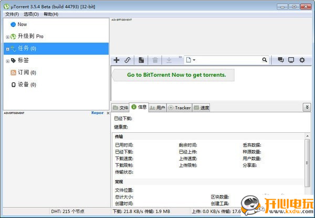Expand the toolbar overflow chevron

[180, 57]
